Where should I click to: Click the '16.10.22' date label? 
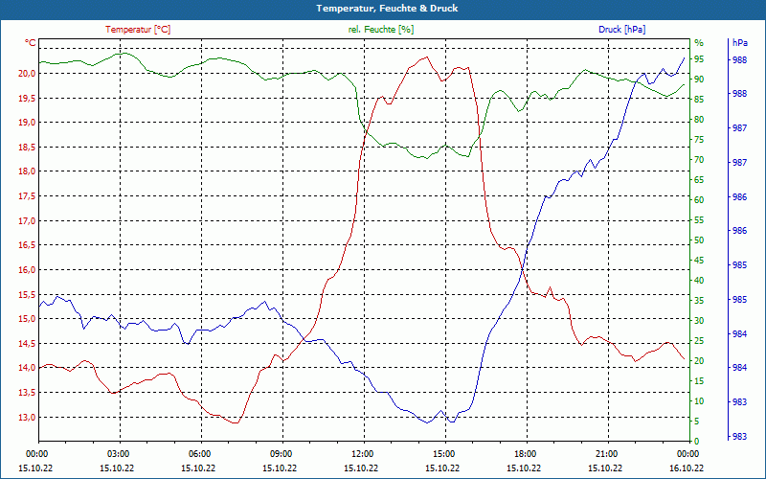pyautogui.click(x=687, y=468)
